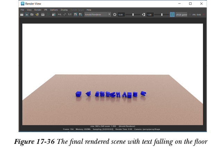Click the Snapshot camera icon
The width and height of the screenshot is (222, 148).
click(32, 15)
